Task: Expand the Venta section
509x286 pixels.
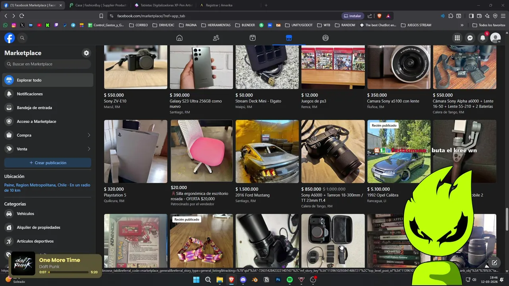Action: 48,149
